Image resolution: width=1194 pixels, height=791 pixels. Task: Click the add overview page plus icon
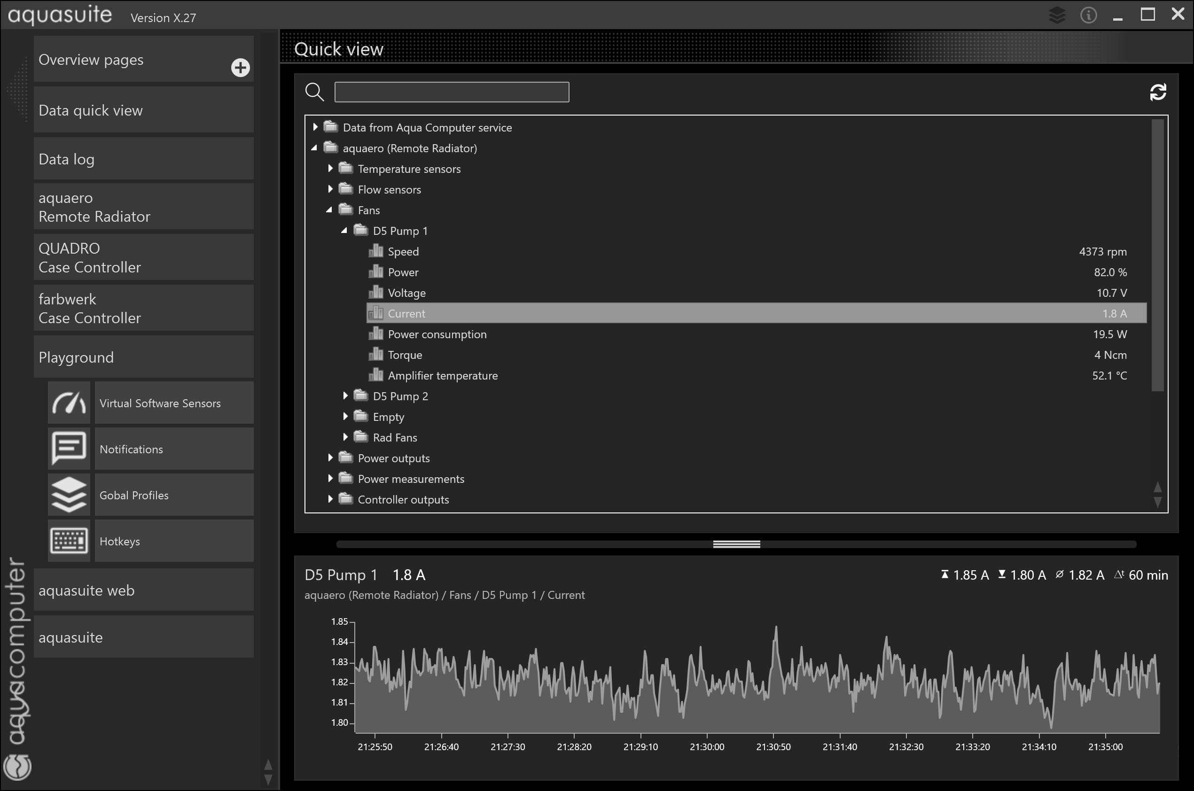coord(240,68)
